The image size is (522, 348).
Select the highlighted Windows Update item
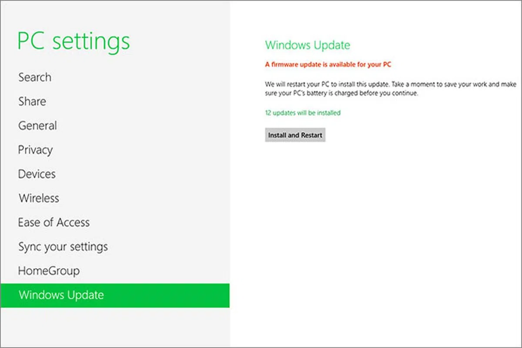point(61,295)
